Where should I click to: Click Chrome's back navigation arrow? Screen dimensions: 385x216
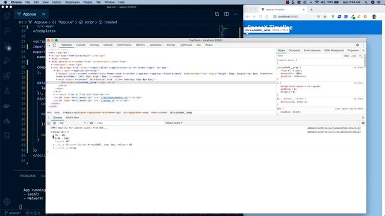pyautogui.click(x=248, y=17)
